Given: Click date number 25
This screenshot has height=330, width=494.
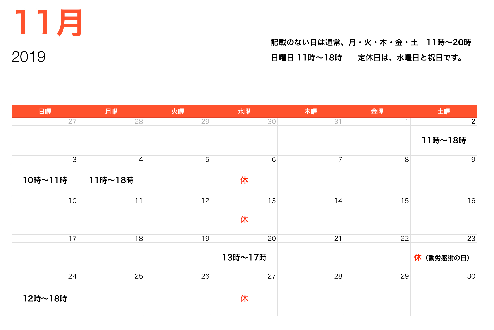Looking at the screenshot, I should point(139,276).
